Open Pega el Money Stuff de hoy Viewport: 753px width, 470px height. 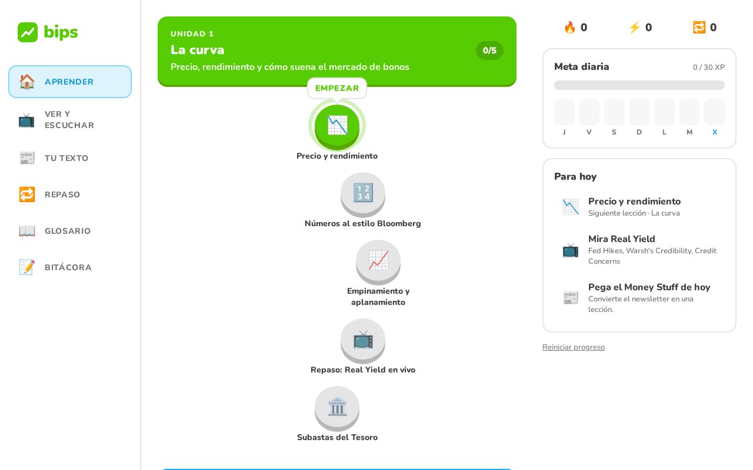point(639,298)
